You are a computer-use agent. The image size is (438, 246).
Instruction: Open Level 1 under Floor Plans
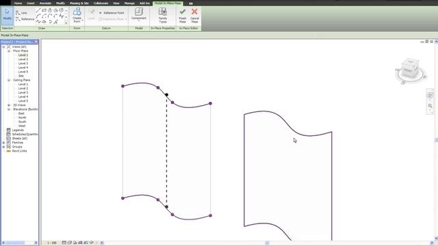point(23,55)
